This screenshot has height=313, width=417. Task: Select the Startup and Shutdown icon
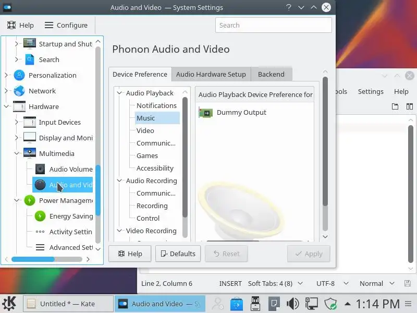point(30,44)
